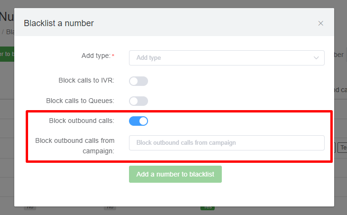Click the chevron arrow in Add type field
The height and width of the screenshot is (215, 347).
317,58
